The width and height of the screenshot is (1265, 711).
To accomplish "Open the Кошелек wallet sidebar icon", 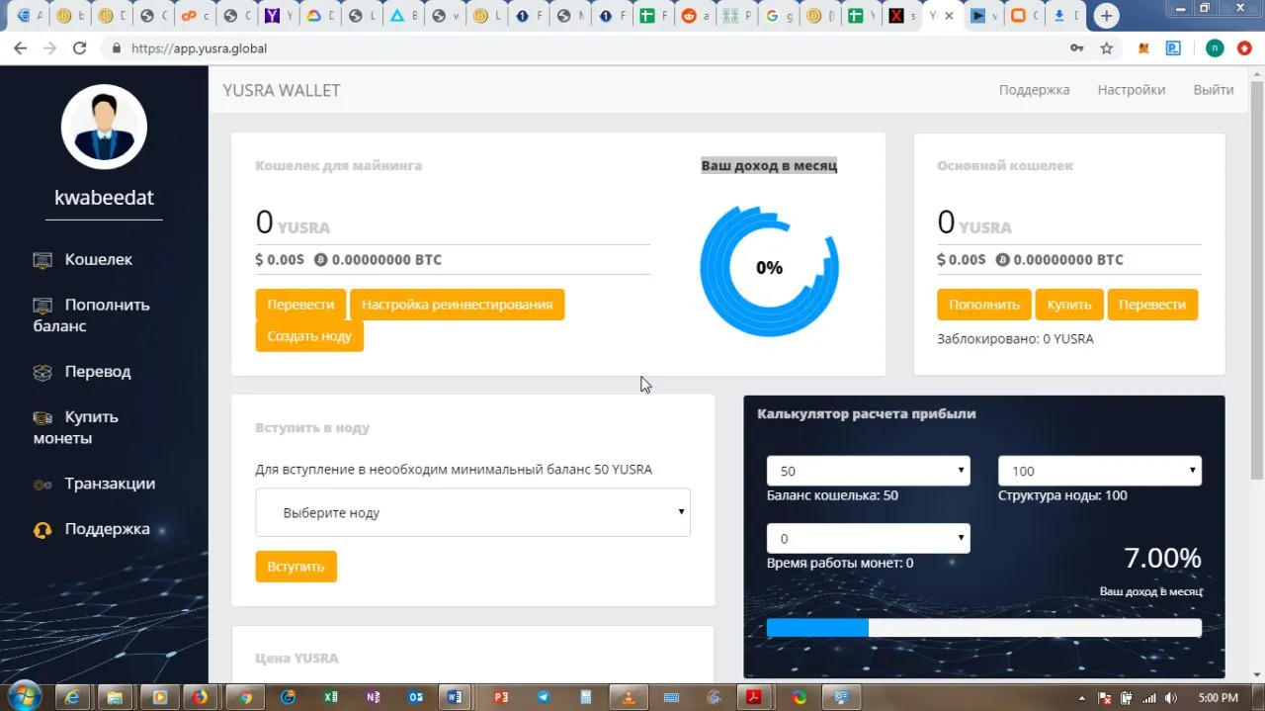I will click(x=42, y=260).
